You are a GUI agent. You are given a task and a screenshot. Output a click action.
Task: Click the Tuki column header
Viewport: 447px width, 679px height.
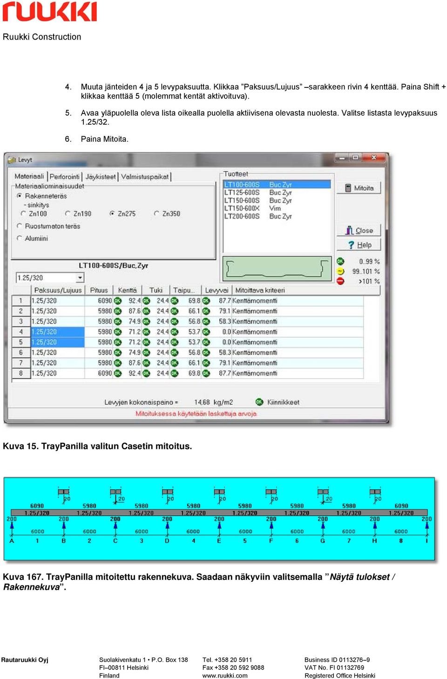[x=156, y=290]
